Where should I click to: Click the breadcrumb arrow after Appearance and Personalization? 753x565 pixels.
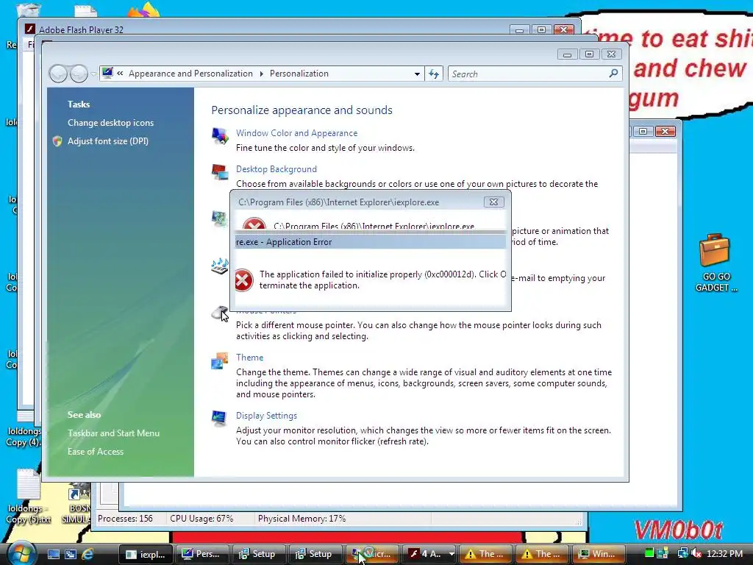tap(261, 74)
